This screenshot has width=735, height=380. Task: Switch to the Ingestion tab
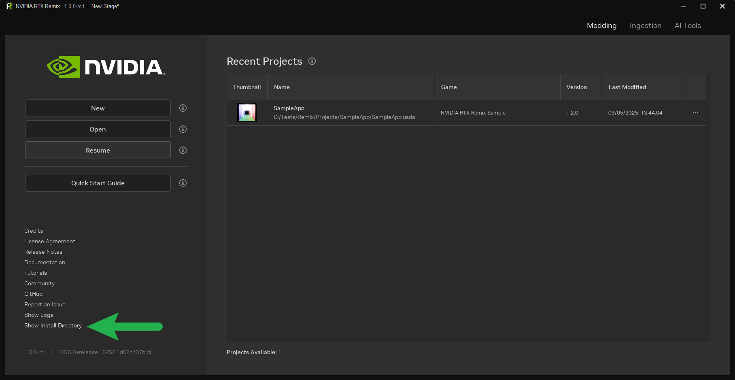[645, 25]
